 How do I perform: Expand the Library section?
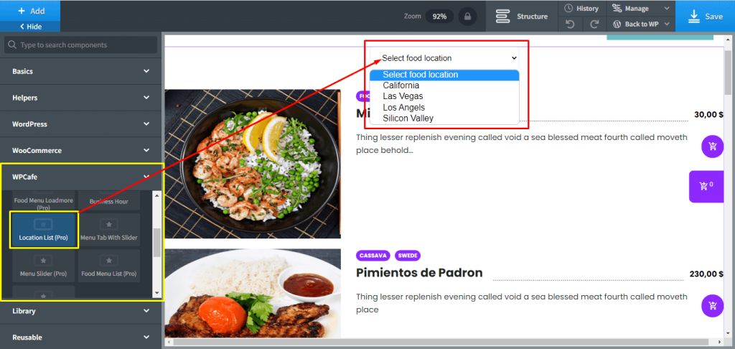pos(80,311)
